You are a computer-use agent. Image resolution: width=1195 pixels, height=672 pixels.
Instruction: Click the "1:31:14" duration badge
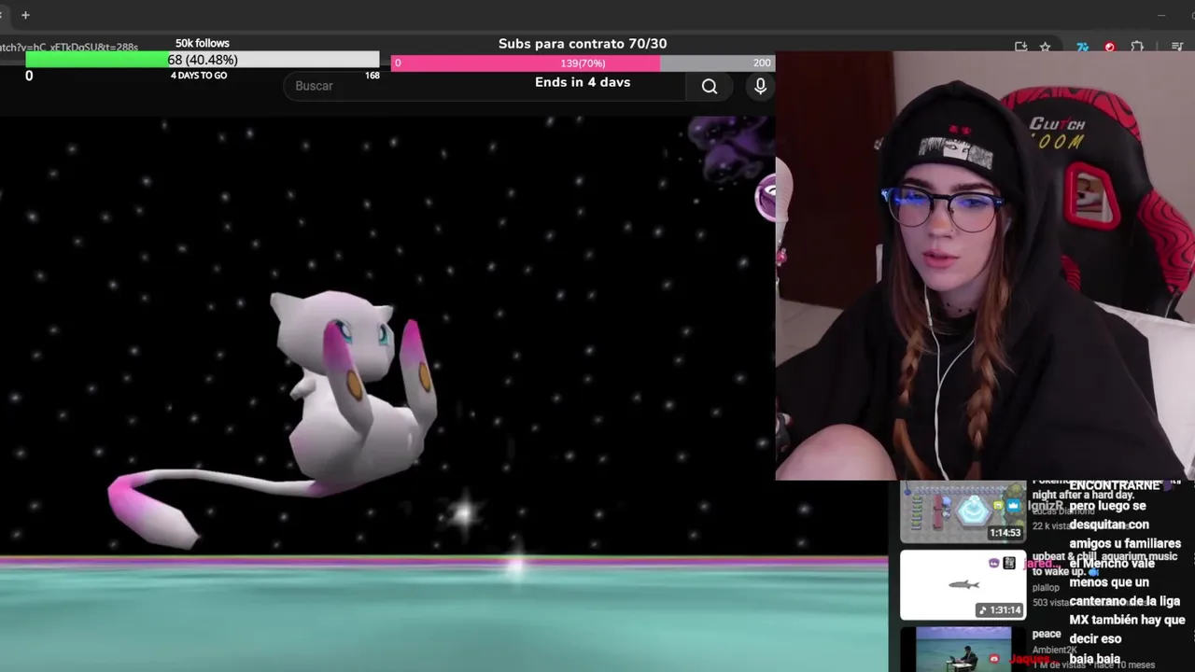click(1000, 610)
